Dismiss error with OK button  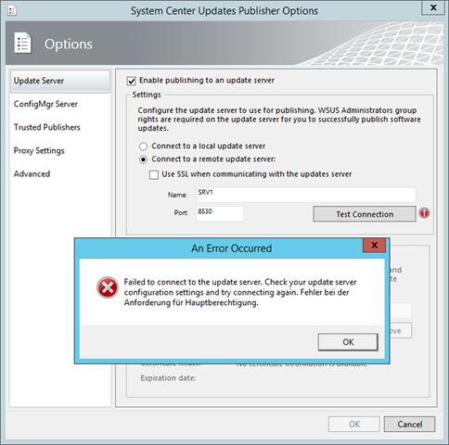(x=348, y=342)
